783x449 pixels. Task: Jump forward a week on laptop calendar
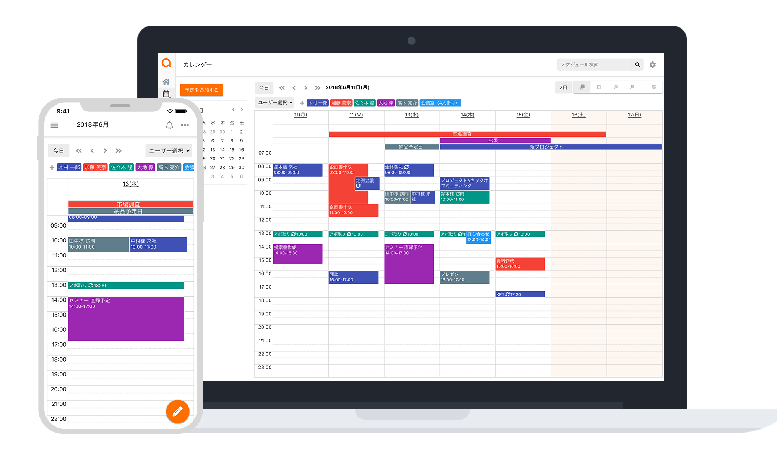(x=317, y=87)
